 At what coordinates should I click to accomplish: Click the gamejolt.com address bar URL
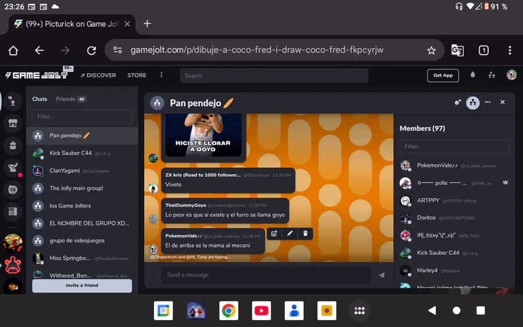pos(257,50)
